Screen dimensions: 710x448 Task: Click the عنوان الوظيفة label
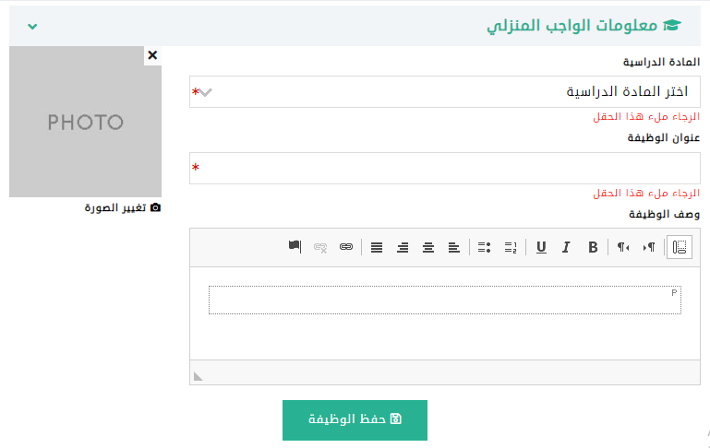pos(664,137)
